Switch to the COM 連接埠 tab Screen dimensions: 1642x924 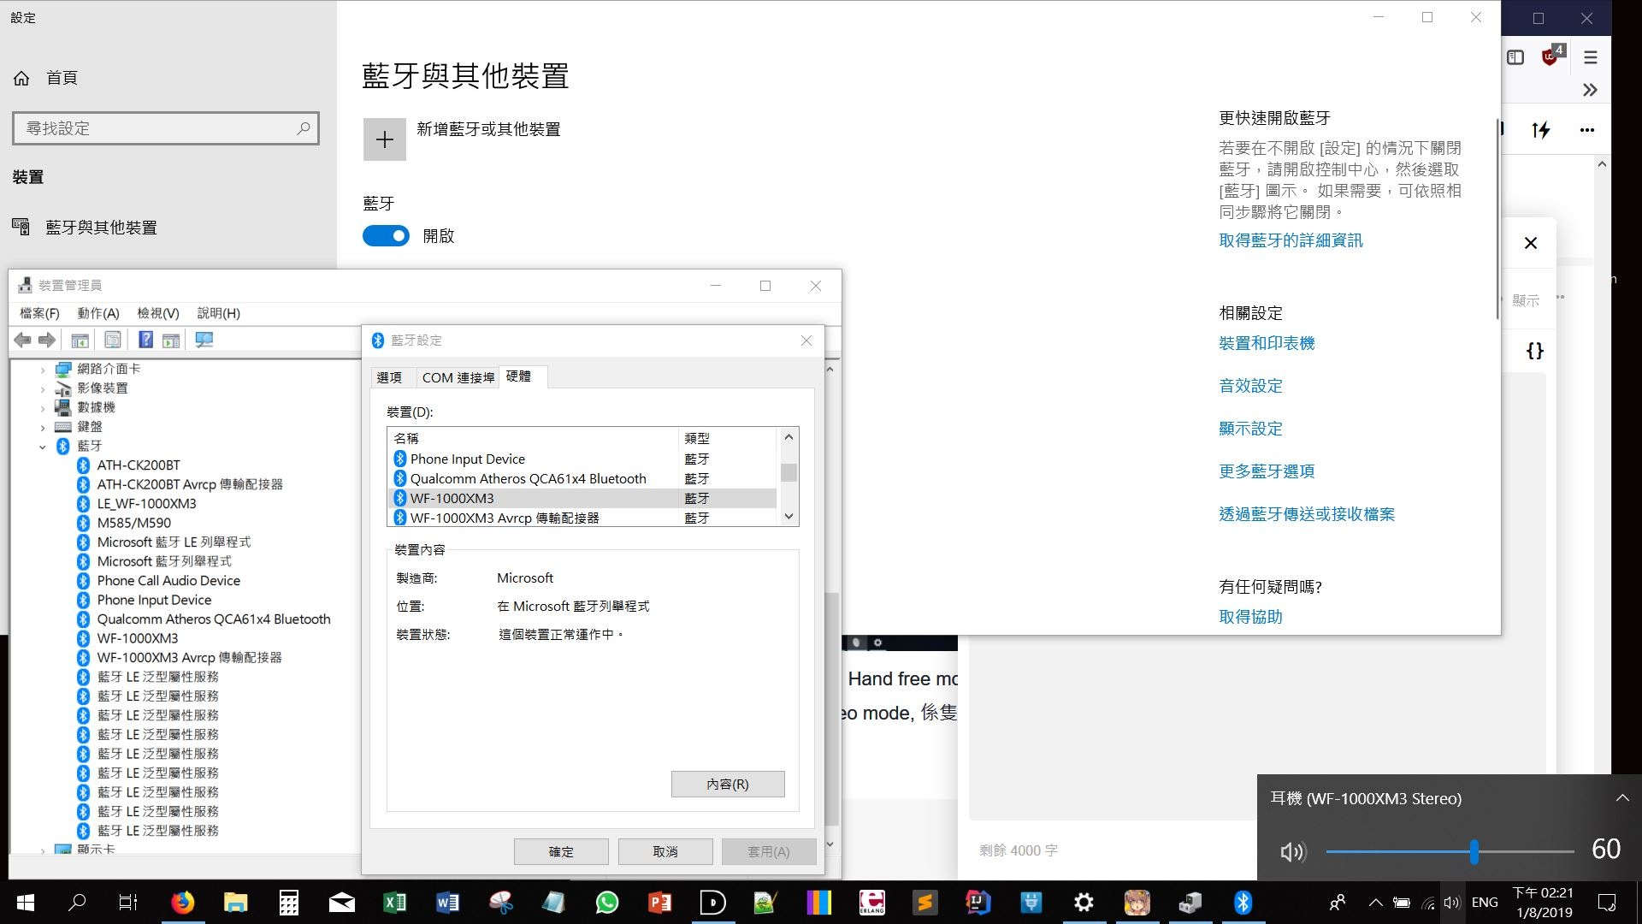coord(458,377)
